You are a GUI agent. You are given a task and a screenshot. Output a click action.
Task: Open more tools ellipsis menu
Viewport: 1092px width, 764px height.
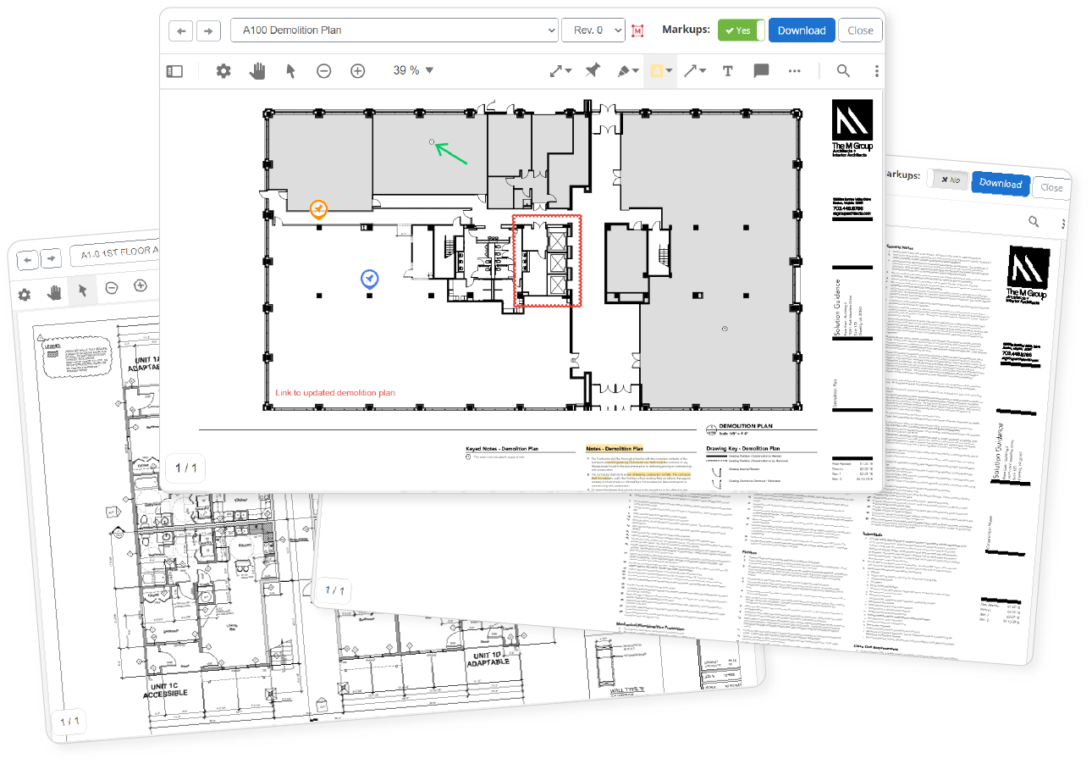click(x=794, y=71)
